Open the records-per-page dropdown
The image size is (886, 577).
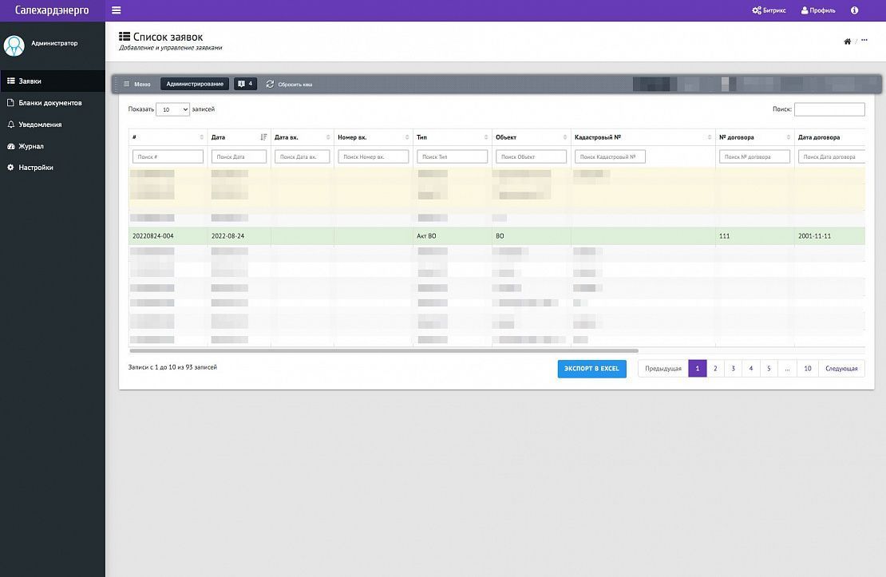[172, 109]
